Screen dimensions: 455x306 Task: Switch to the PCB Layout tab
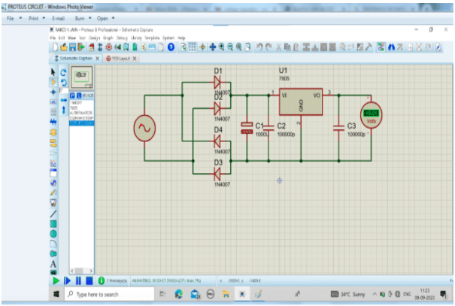[x=120, y=58]
